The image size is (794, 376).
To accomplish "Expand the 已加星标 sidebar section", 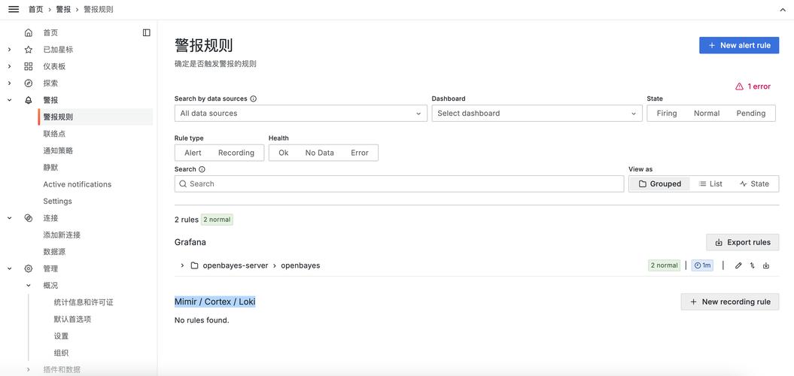I will (10, 50).
